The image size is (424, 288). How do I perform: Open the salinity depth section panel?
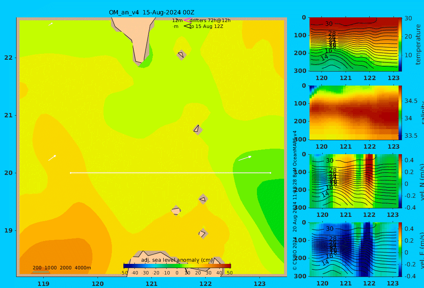[354, 113]
